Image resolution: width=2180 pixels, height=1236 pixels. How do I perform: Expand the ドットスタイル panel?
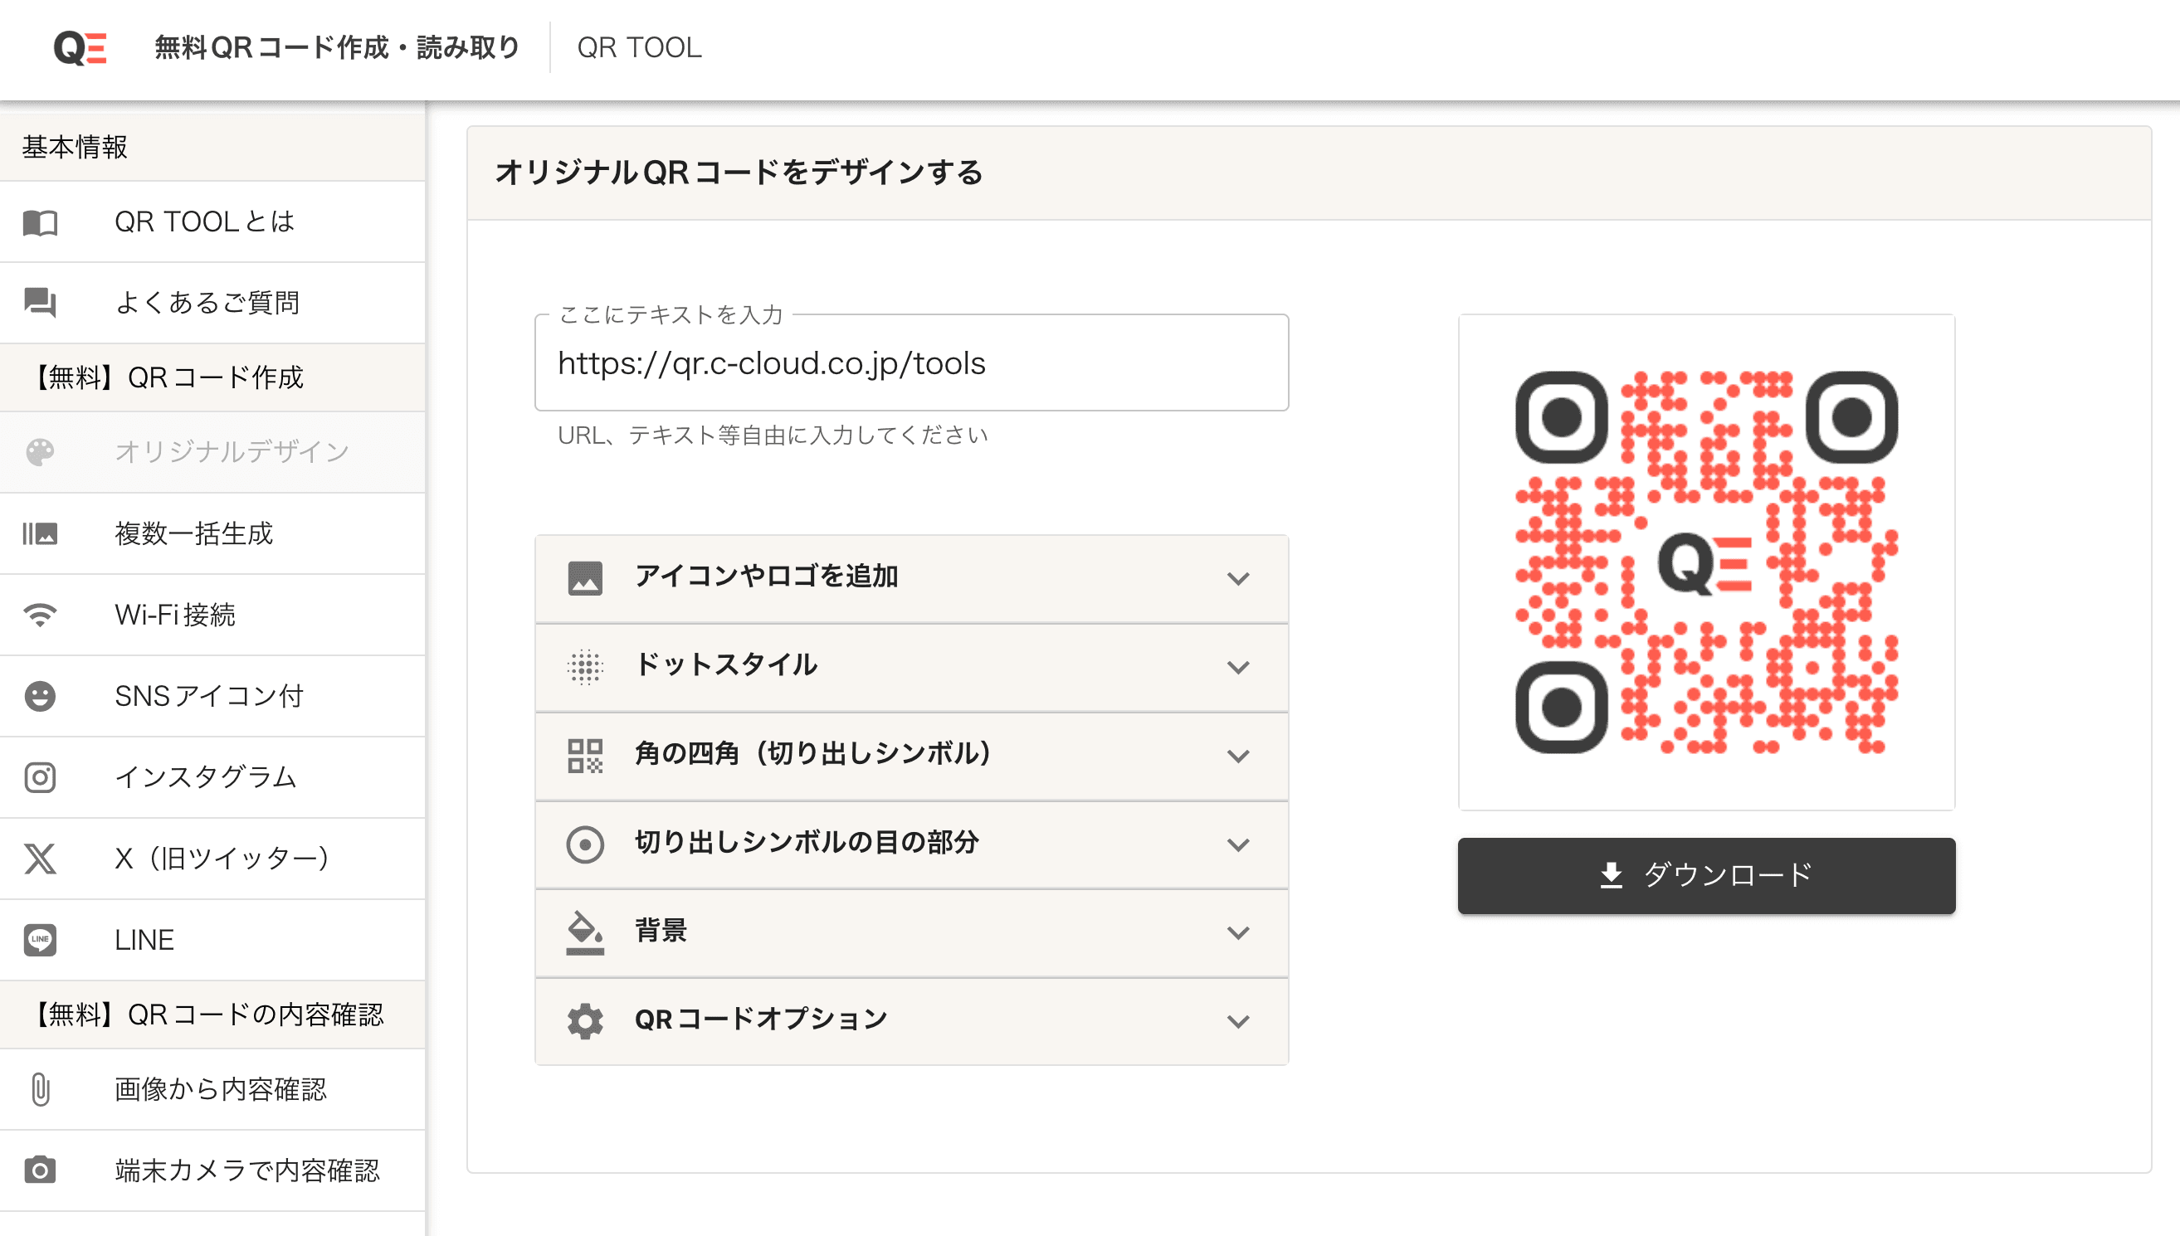coord(910,667)
